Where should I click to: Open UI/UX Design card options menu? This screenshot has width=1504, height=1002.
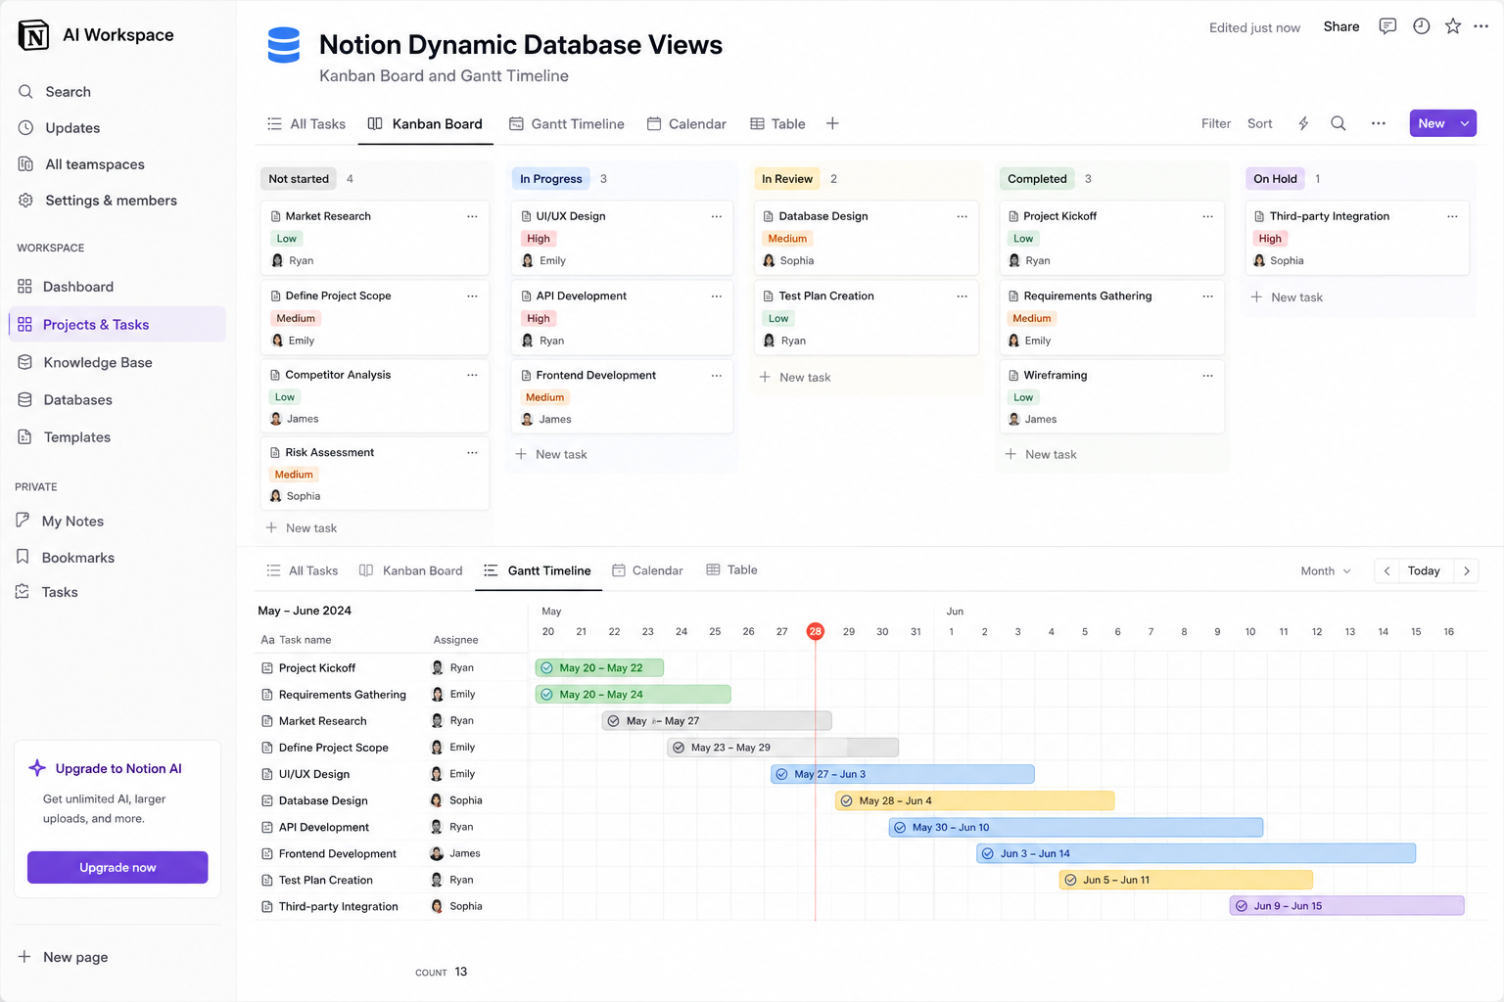[x=717, y=216]
